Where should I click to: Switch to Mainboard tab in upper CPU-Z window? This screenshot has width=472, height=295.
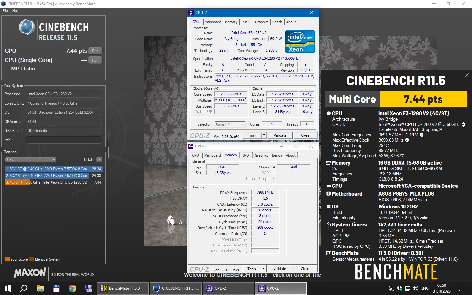coord(213,22)
